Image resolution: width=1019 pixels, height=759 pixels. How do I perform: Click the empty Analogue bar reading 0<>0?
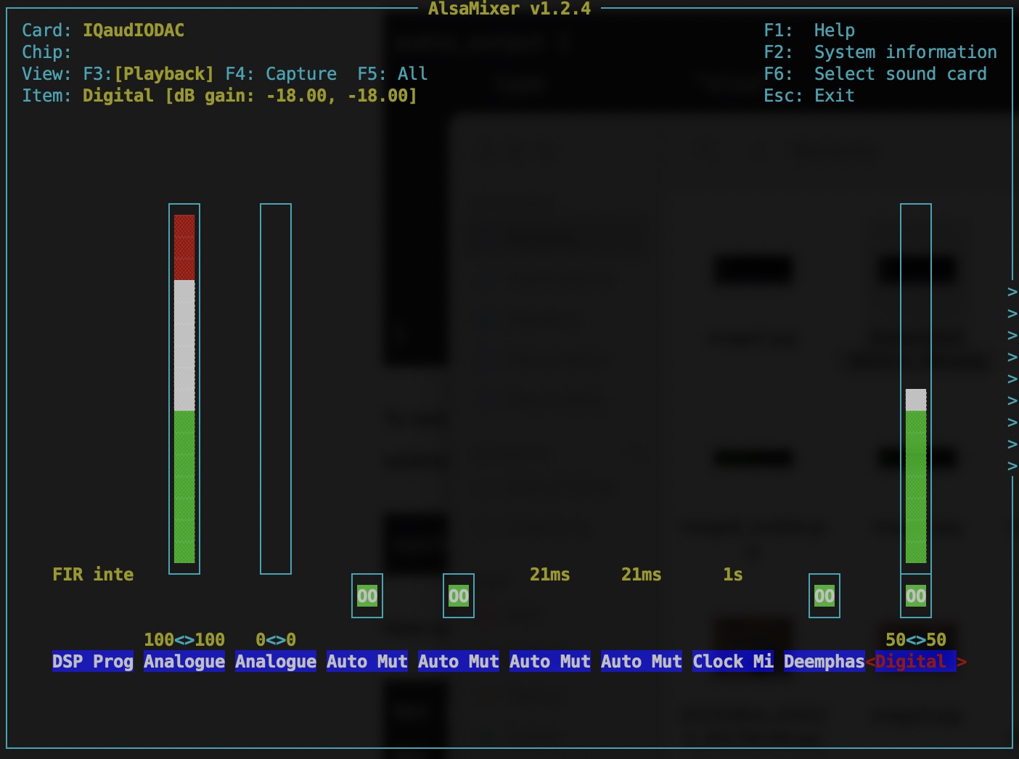point(276,388)
